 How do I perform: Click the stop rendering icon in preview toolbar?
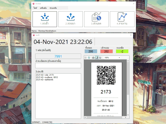tap(85, 58)
